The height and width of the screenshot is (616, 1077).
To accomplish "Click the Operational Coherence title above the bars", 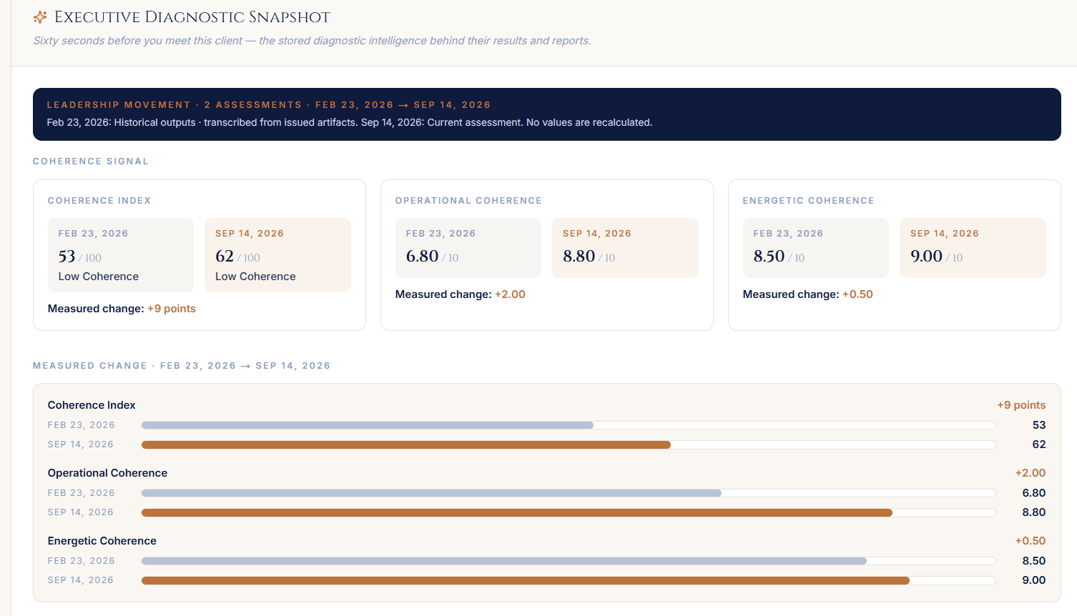I will click(x=107, y=473).
